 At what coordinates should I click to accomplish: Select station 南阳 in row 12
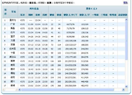13,65
